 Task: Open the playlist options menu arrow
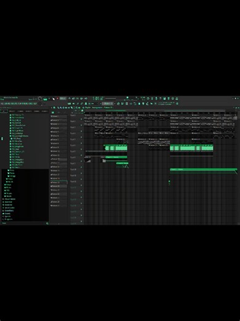coord(51,107)
